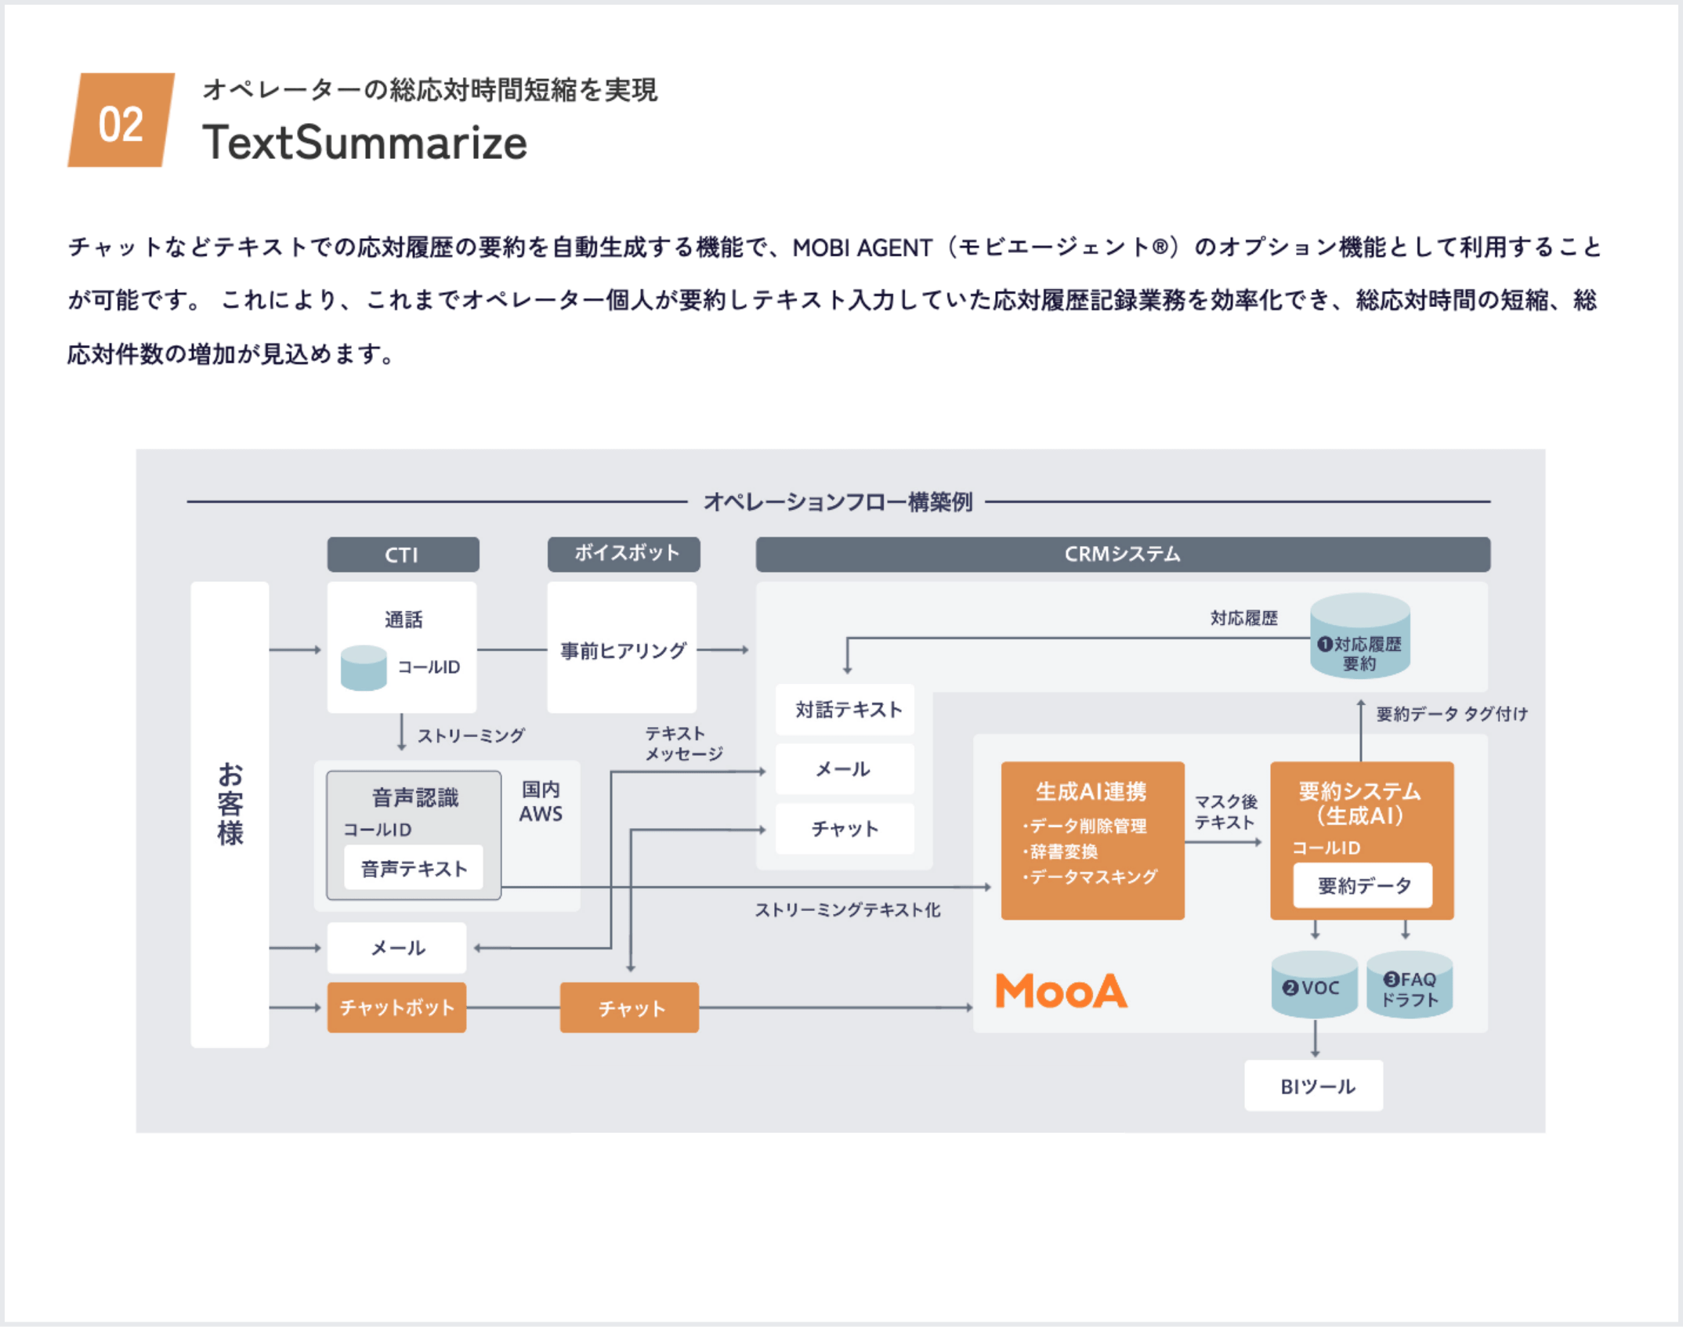Image resolution: width=1683 pixels, height=1327 pixels.
Task: Click the orange チャットボット box
Action: point(397,1007)
